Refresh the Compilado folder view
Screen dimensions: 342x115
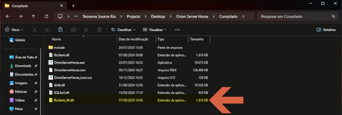pos(46,17)
